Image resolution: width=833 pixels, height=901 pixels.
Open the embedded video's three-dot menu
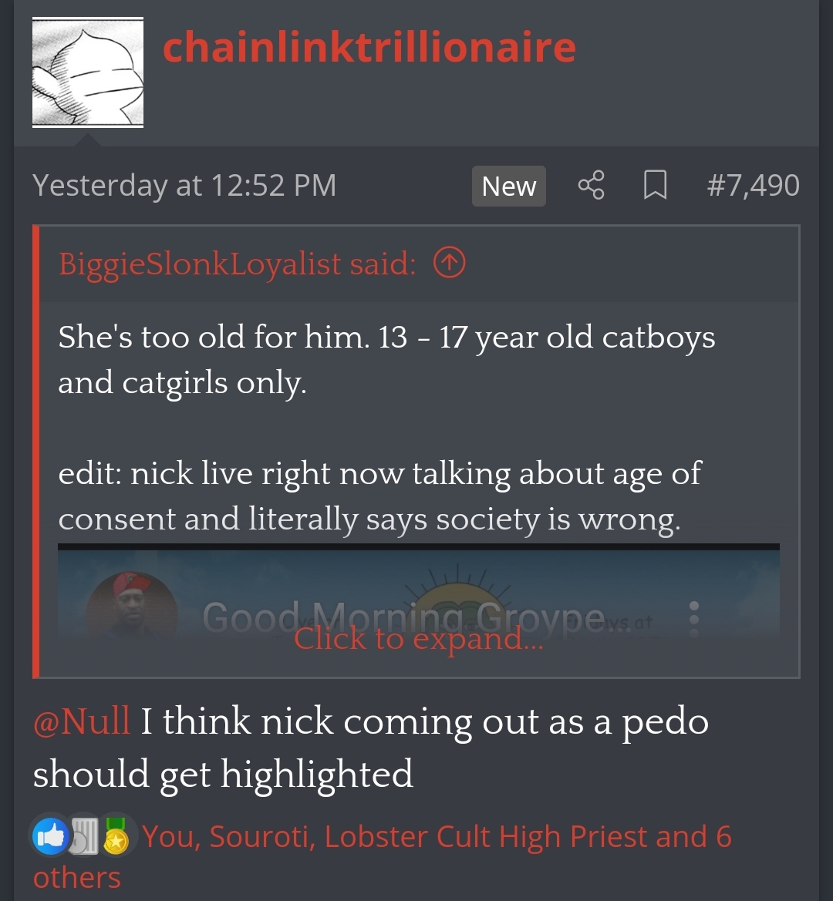coord(694,619)
